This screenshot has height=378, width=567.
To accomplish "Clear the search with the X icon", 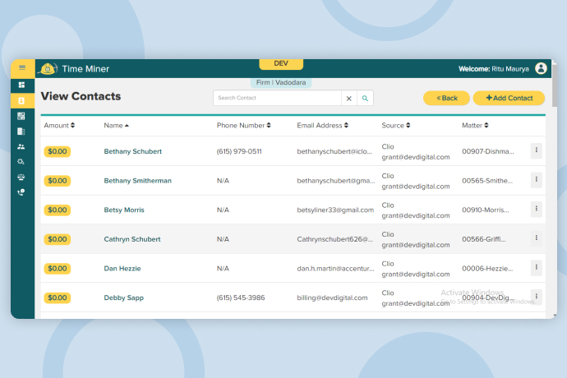I will pyautogui.click(x=349, y=99).
